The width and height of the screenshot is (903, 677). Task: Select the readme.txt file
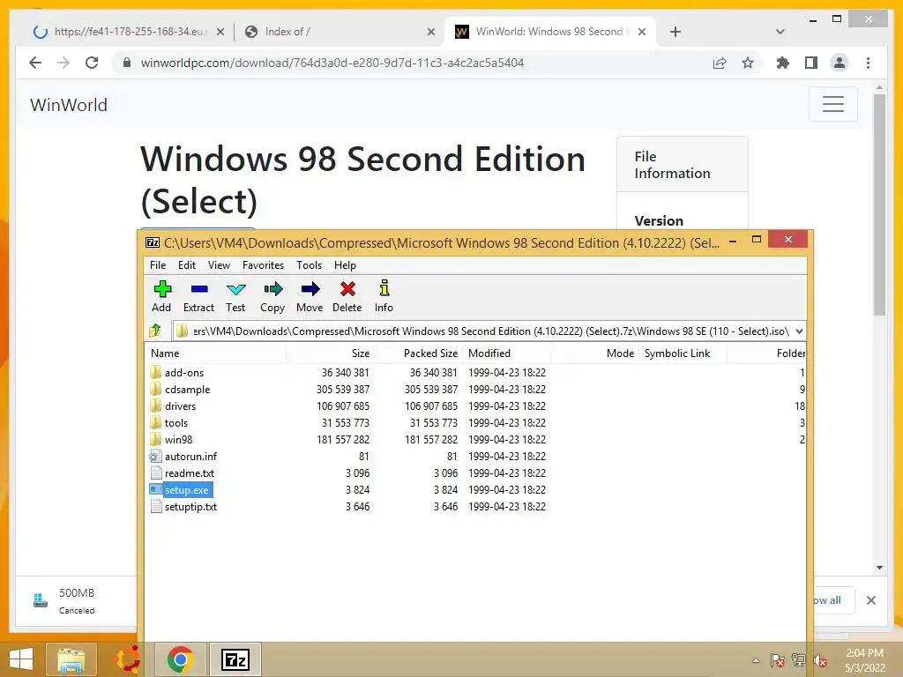190,473
